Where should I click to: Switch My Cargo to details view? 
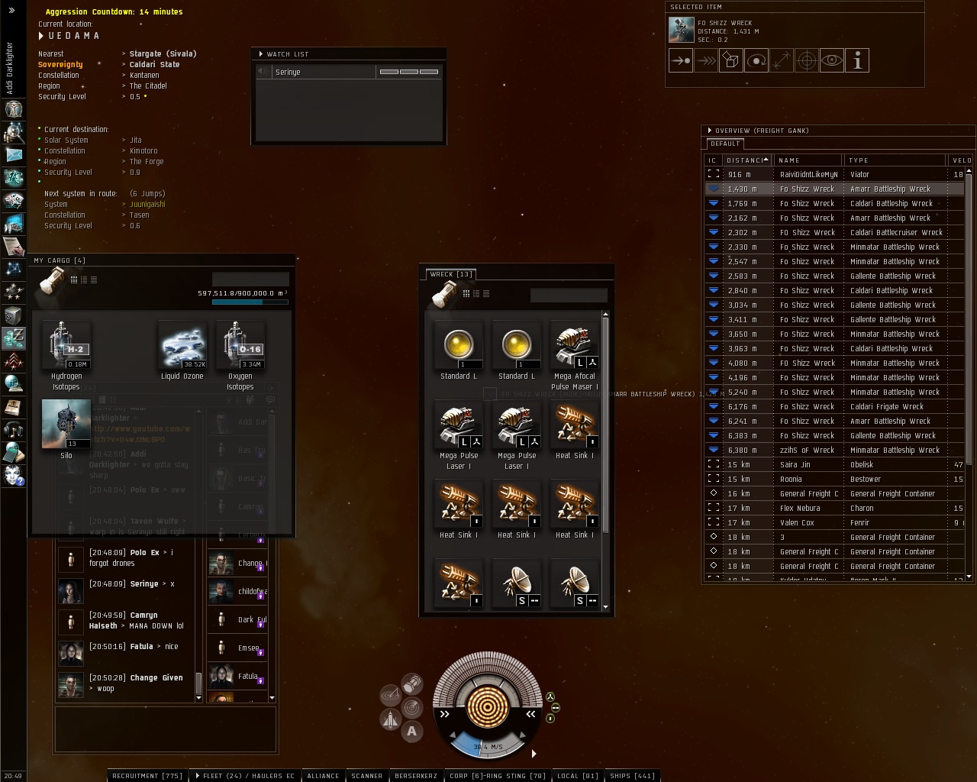pos(84,280)
